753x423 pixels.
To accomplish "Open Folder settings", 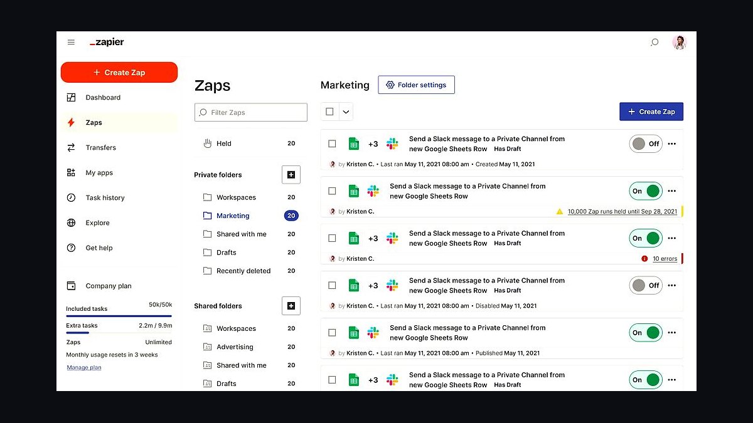I will pyautogui.click(x=416, y=85).
